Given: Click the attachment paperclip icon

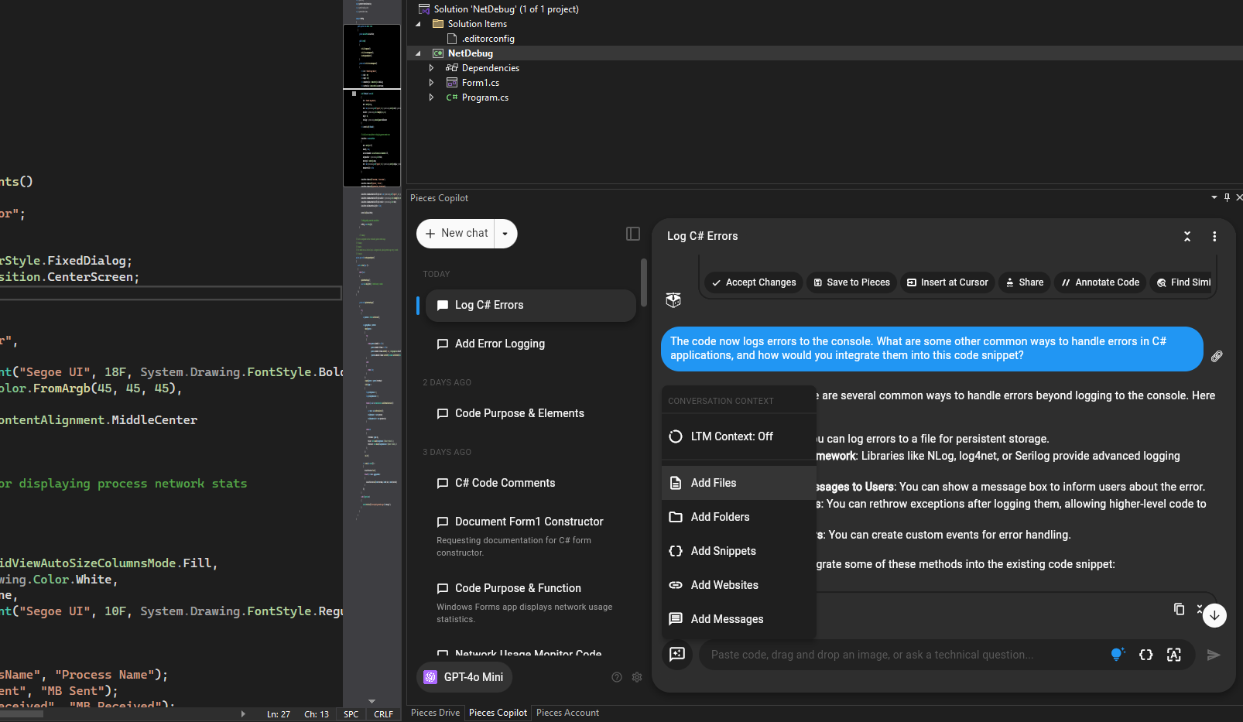Looking at the screenshot, I should tap(1217, 356).
